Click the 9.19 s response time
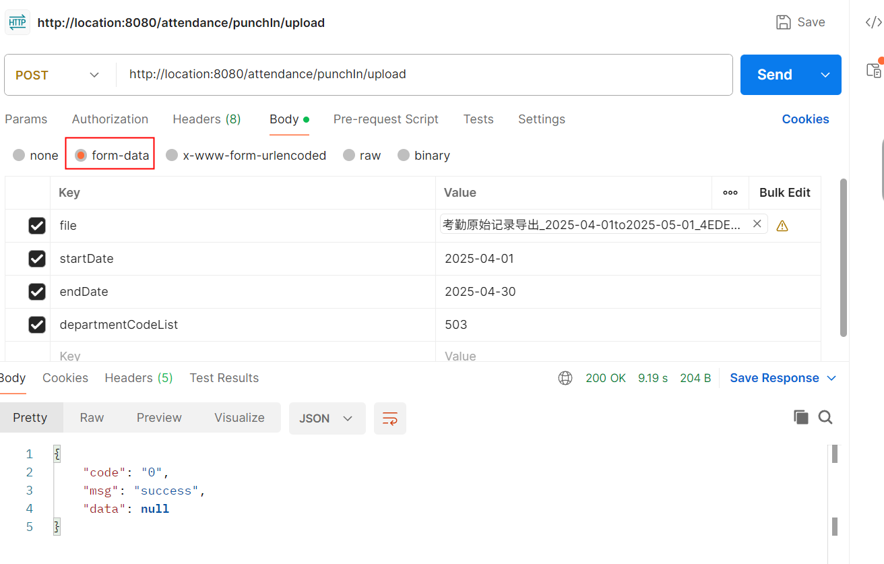This screenshot has width=884, height=564. [x=653, y=378]
